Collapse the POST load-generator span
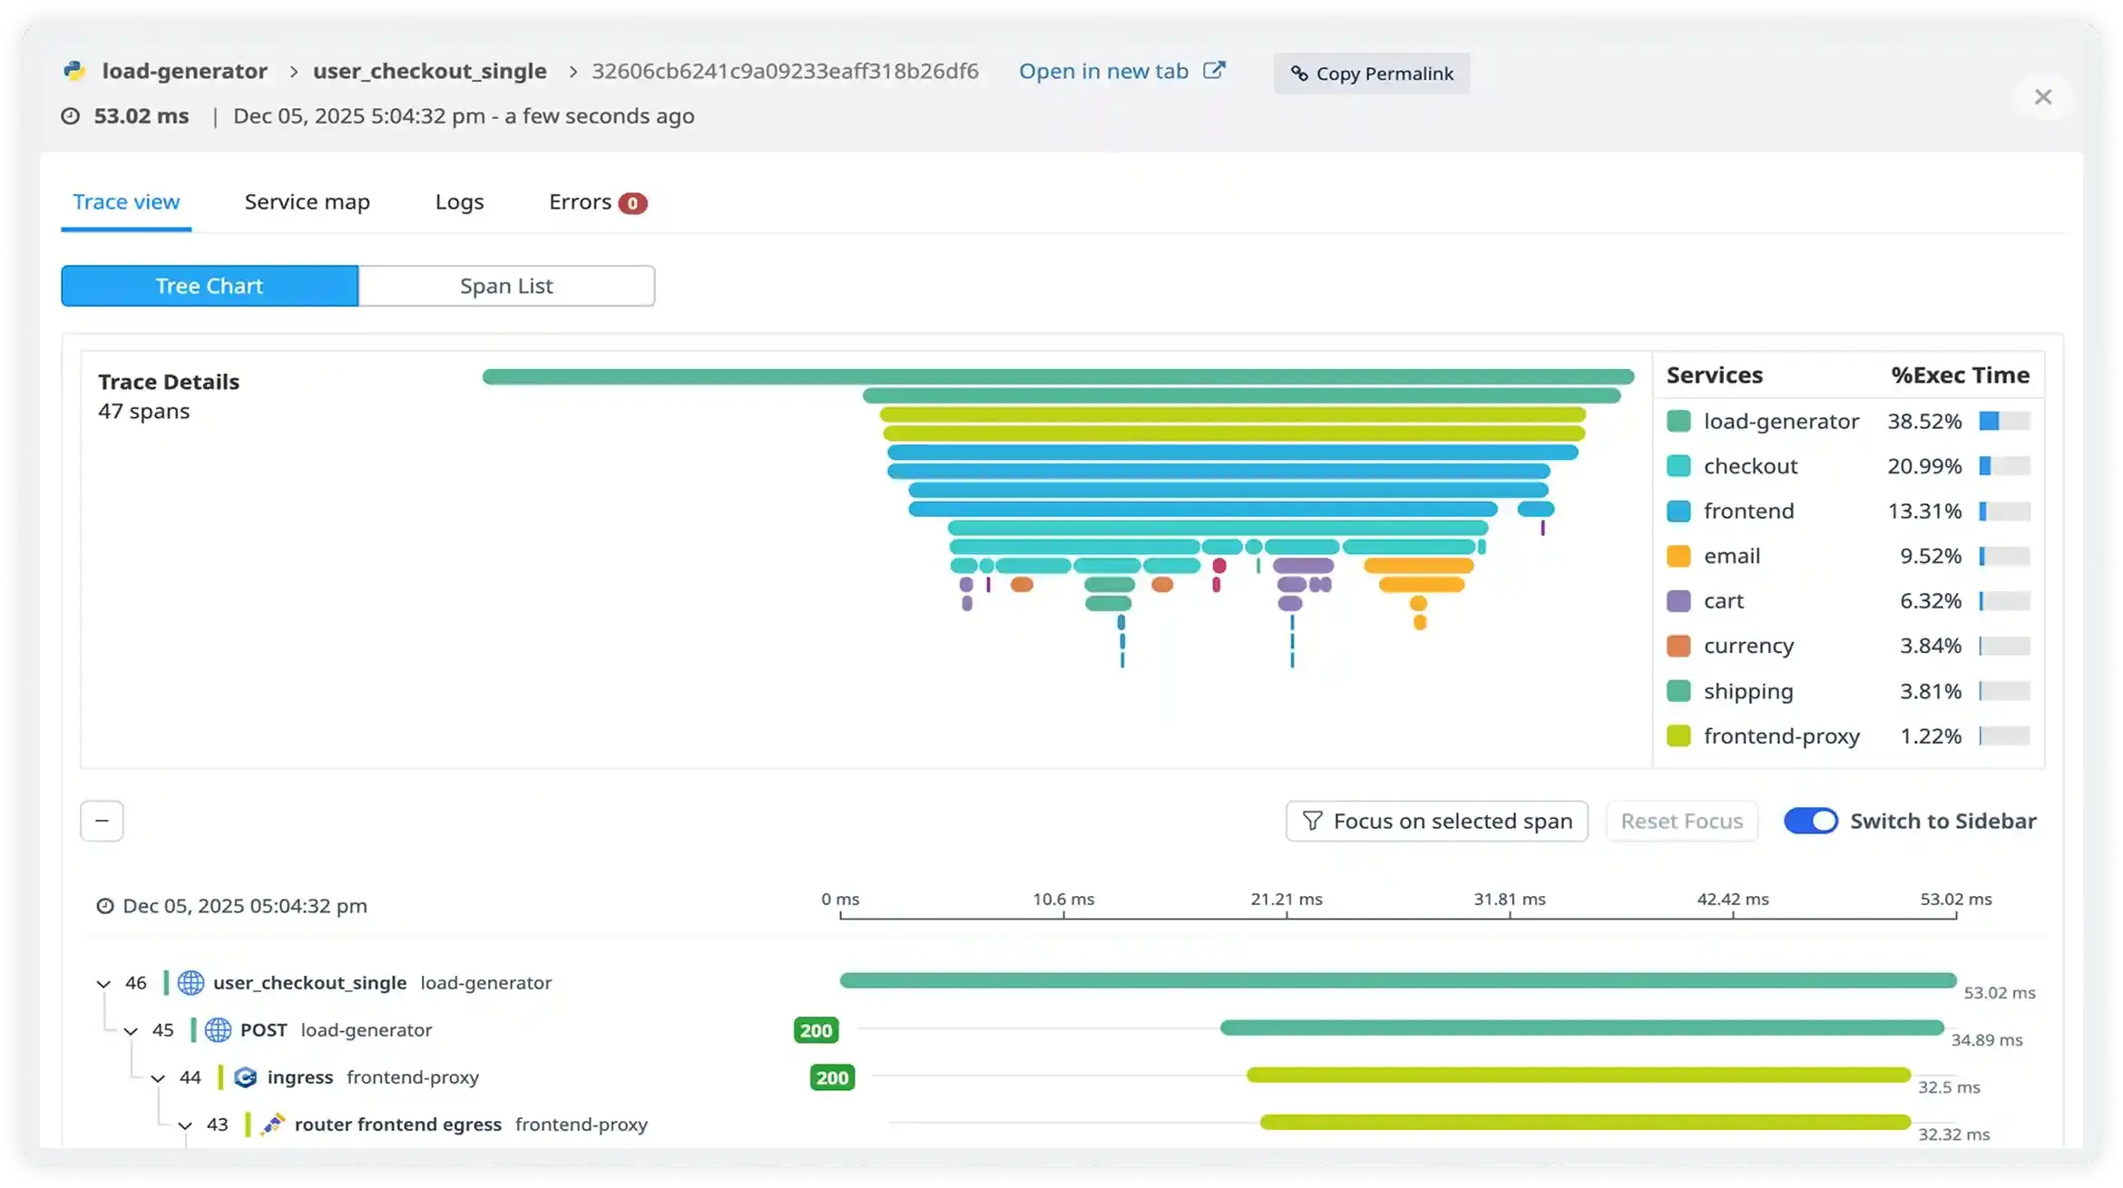Image resolution: width=2123 pixels, height=1188 pixels. point(130,1031)
